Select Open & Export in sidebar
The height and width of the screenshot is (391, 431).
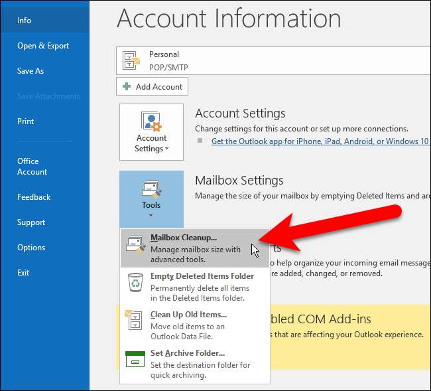tap(43, 46)
